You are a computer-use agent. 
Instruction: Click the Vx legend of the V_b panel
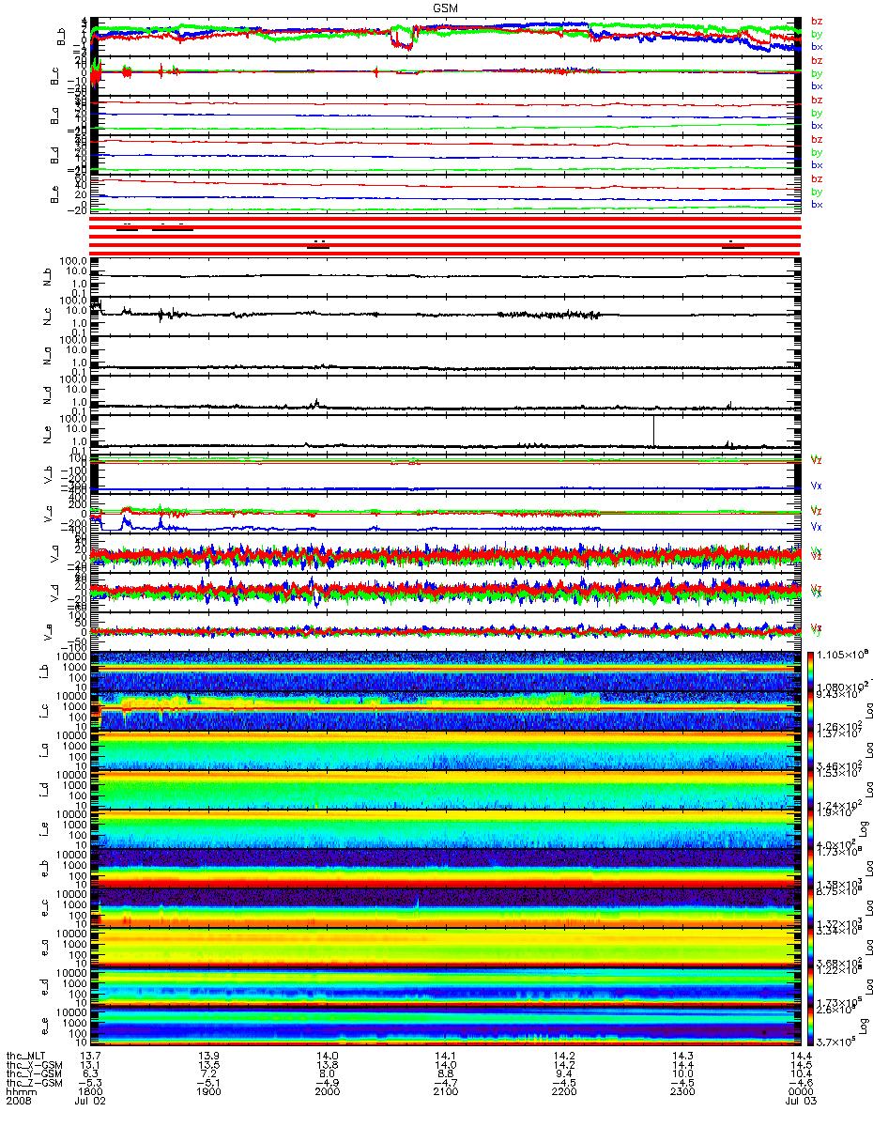tap(817, 486)
